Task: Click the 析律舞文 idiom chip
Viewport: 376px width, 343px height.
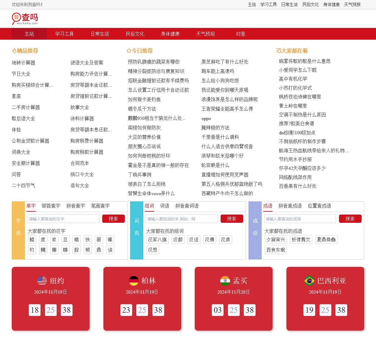Action: (301, 240)
